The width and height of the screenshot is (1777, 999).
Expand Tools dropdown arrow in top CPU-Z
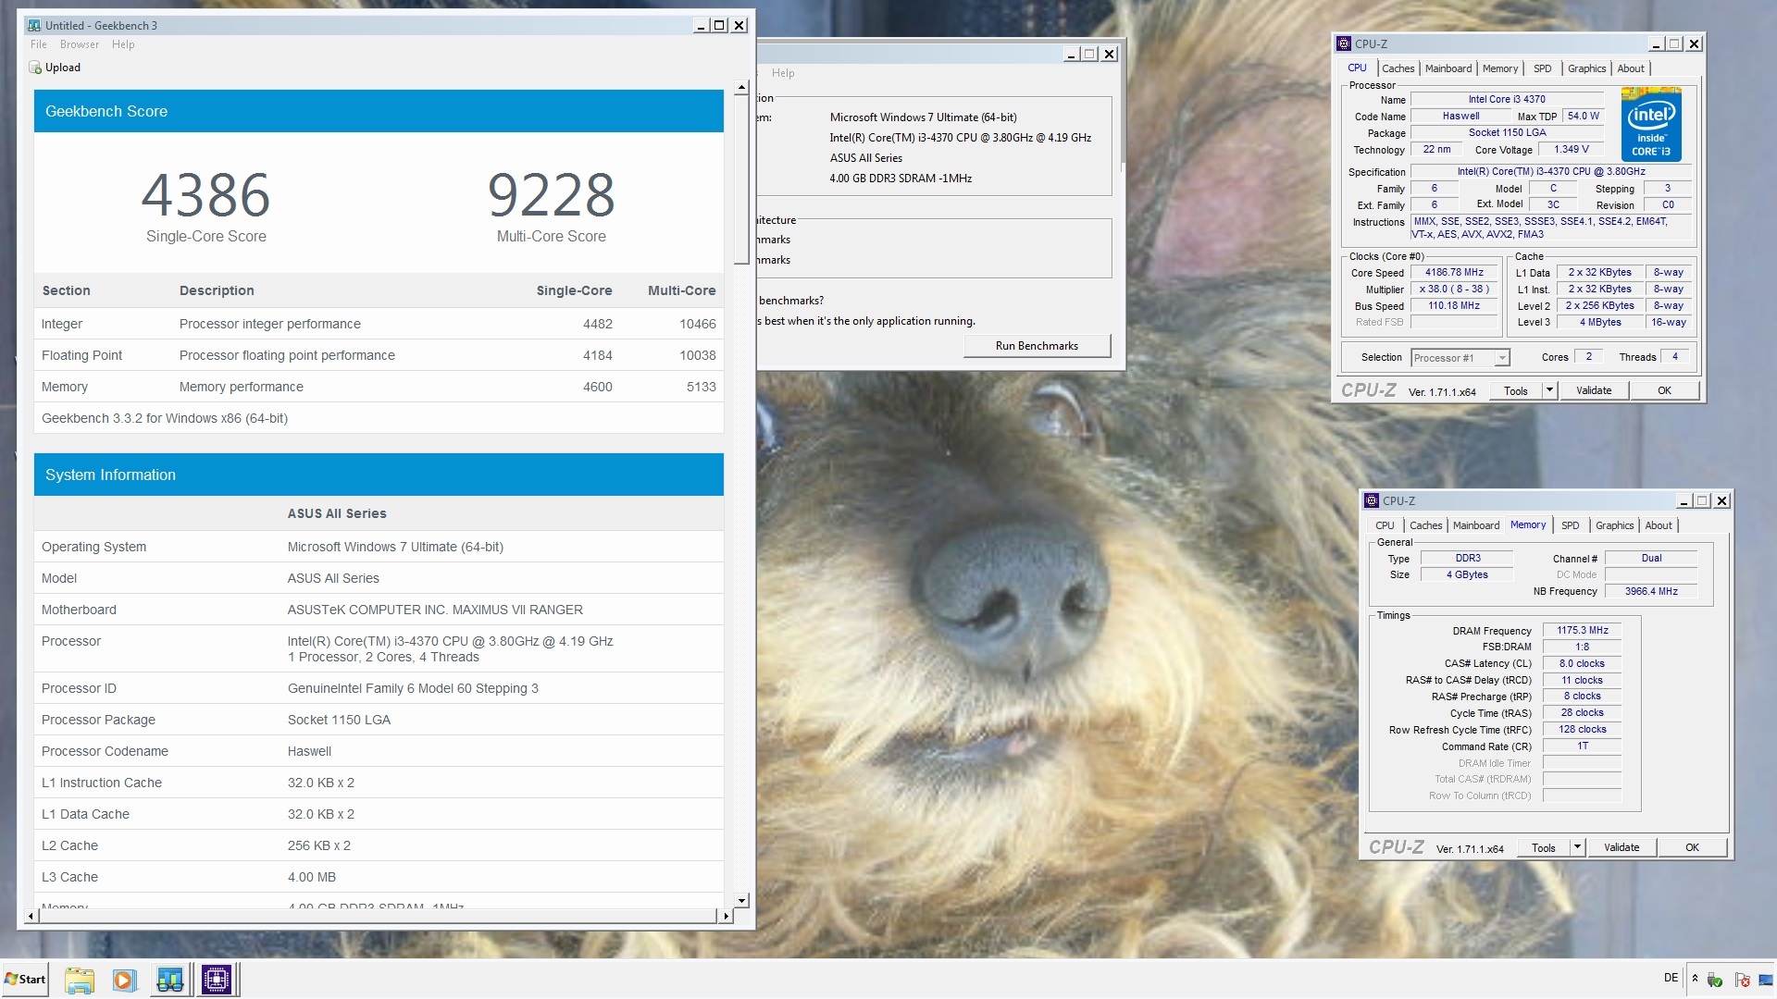pos(1549,391)
